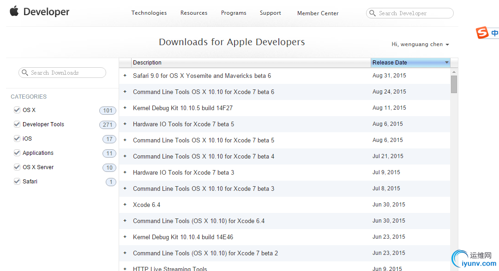Click the 271 count badge for Developer Tools
499x271 pixels.
[x=108, y=124]
